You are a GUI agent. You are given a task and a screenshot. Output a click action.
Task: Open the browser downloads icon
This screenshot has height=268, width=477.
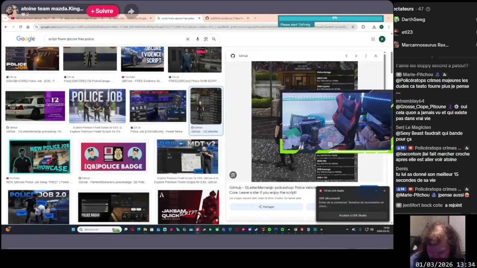point(374,27)
